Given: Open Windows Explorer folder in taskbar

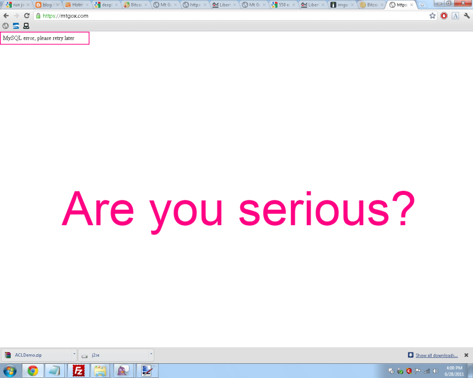Looking at the screenshot, I should pyautogui.click(x=101, y=370).
